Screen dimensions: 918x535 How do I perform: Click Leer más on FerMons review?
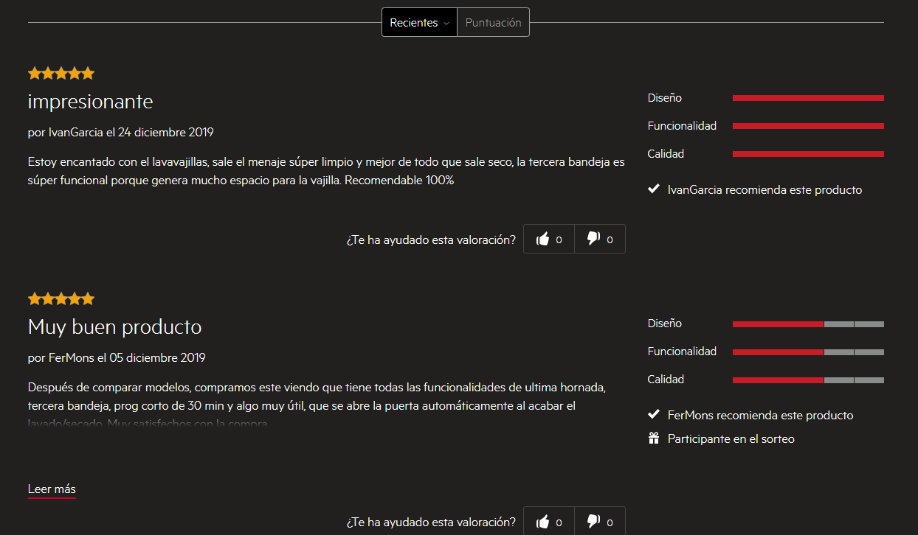point(52,489)
